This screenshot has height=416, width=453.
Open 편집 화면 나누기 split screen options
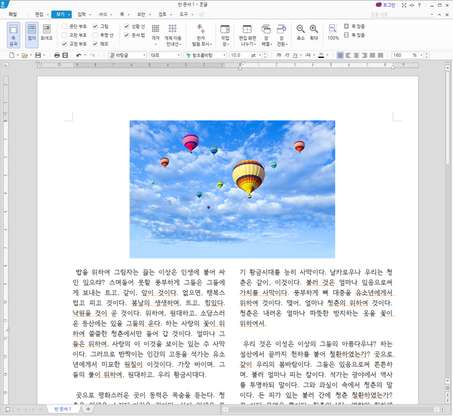coord(248,35)
